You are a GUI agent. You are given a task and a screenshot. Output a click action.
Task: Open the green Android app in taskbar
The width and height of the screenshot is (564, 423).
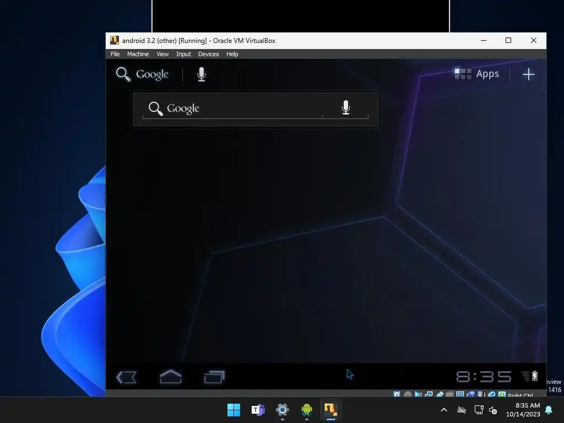click(x=307, y=410)
